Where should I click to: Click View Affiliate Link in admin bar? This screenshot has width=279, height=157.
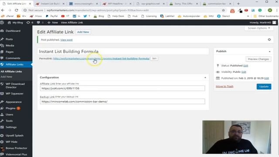click(72, 22)
